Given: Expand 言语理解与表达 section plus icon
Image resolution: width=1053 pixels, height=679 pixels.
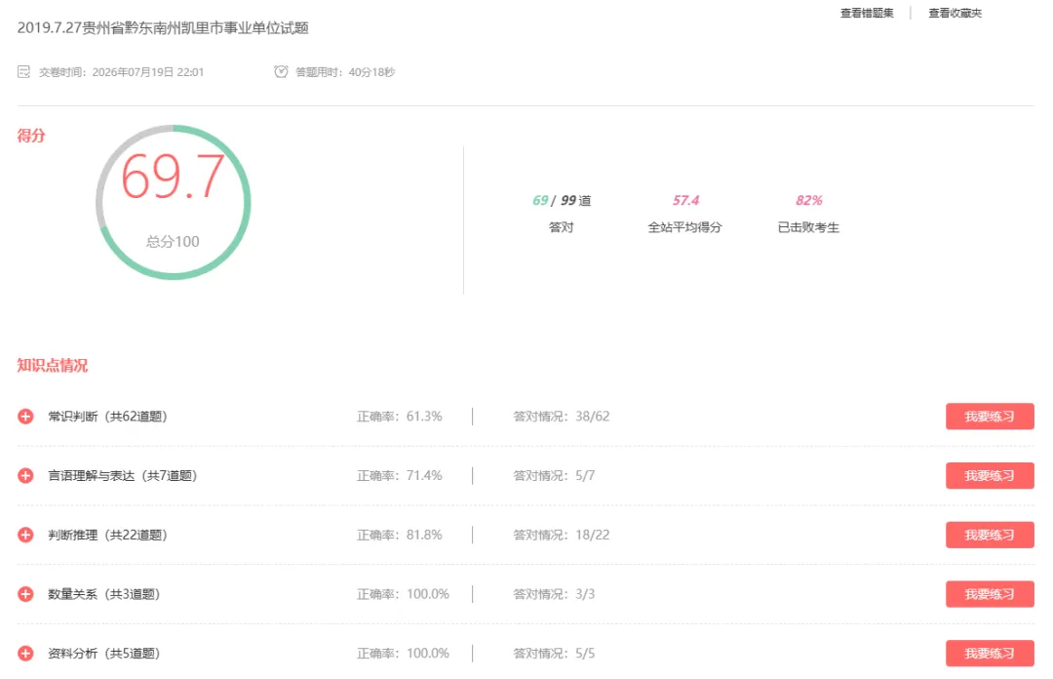Looking at the screenshot, I should point(25,475).
